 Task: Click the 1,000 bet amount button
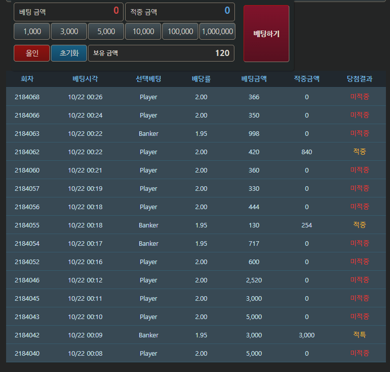point(32,32)
